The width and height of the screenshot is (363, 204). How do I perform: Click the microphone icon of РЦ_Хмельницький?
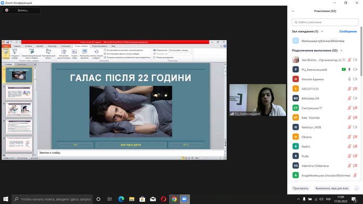pos(350,69)
